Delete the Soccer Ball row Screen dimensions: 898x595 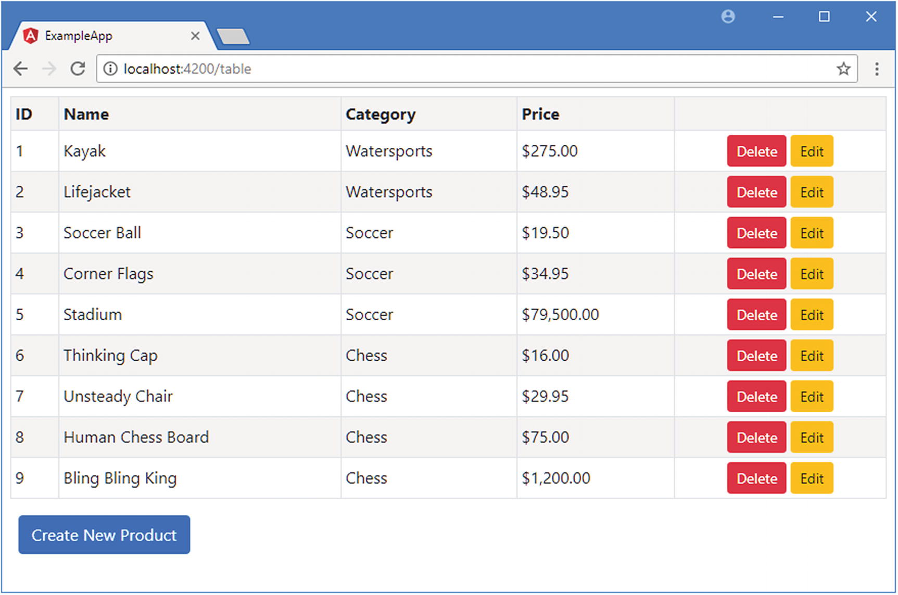pos(756,233)
